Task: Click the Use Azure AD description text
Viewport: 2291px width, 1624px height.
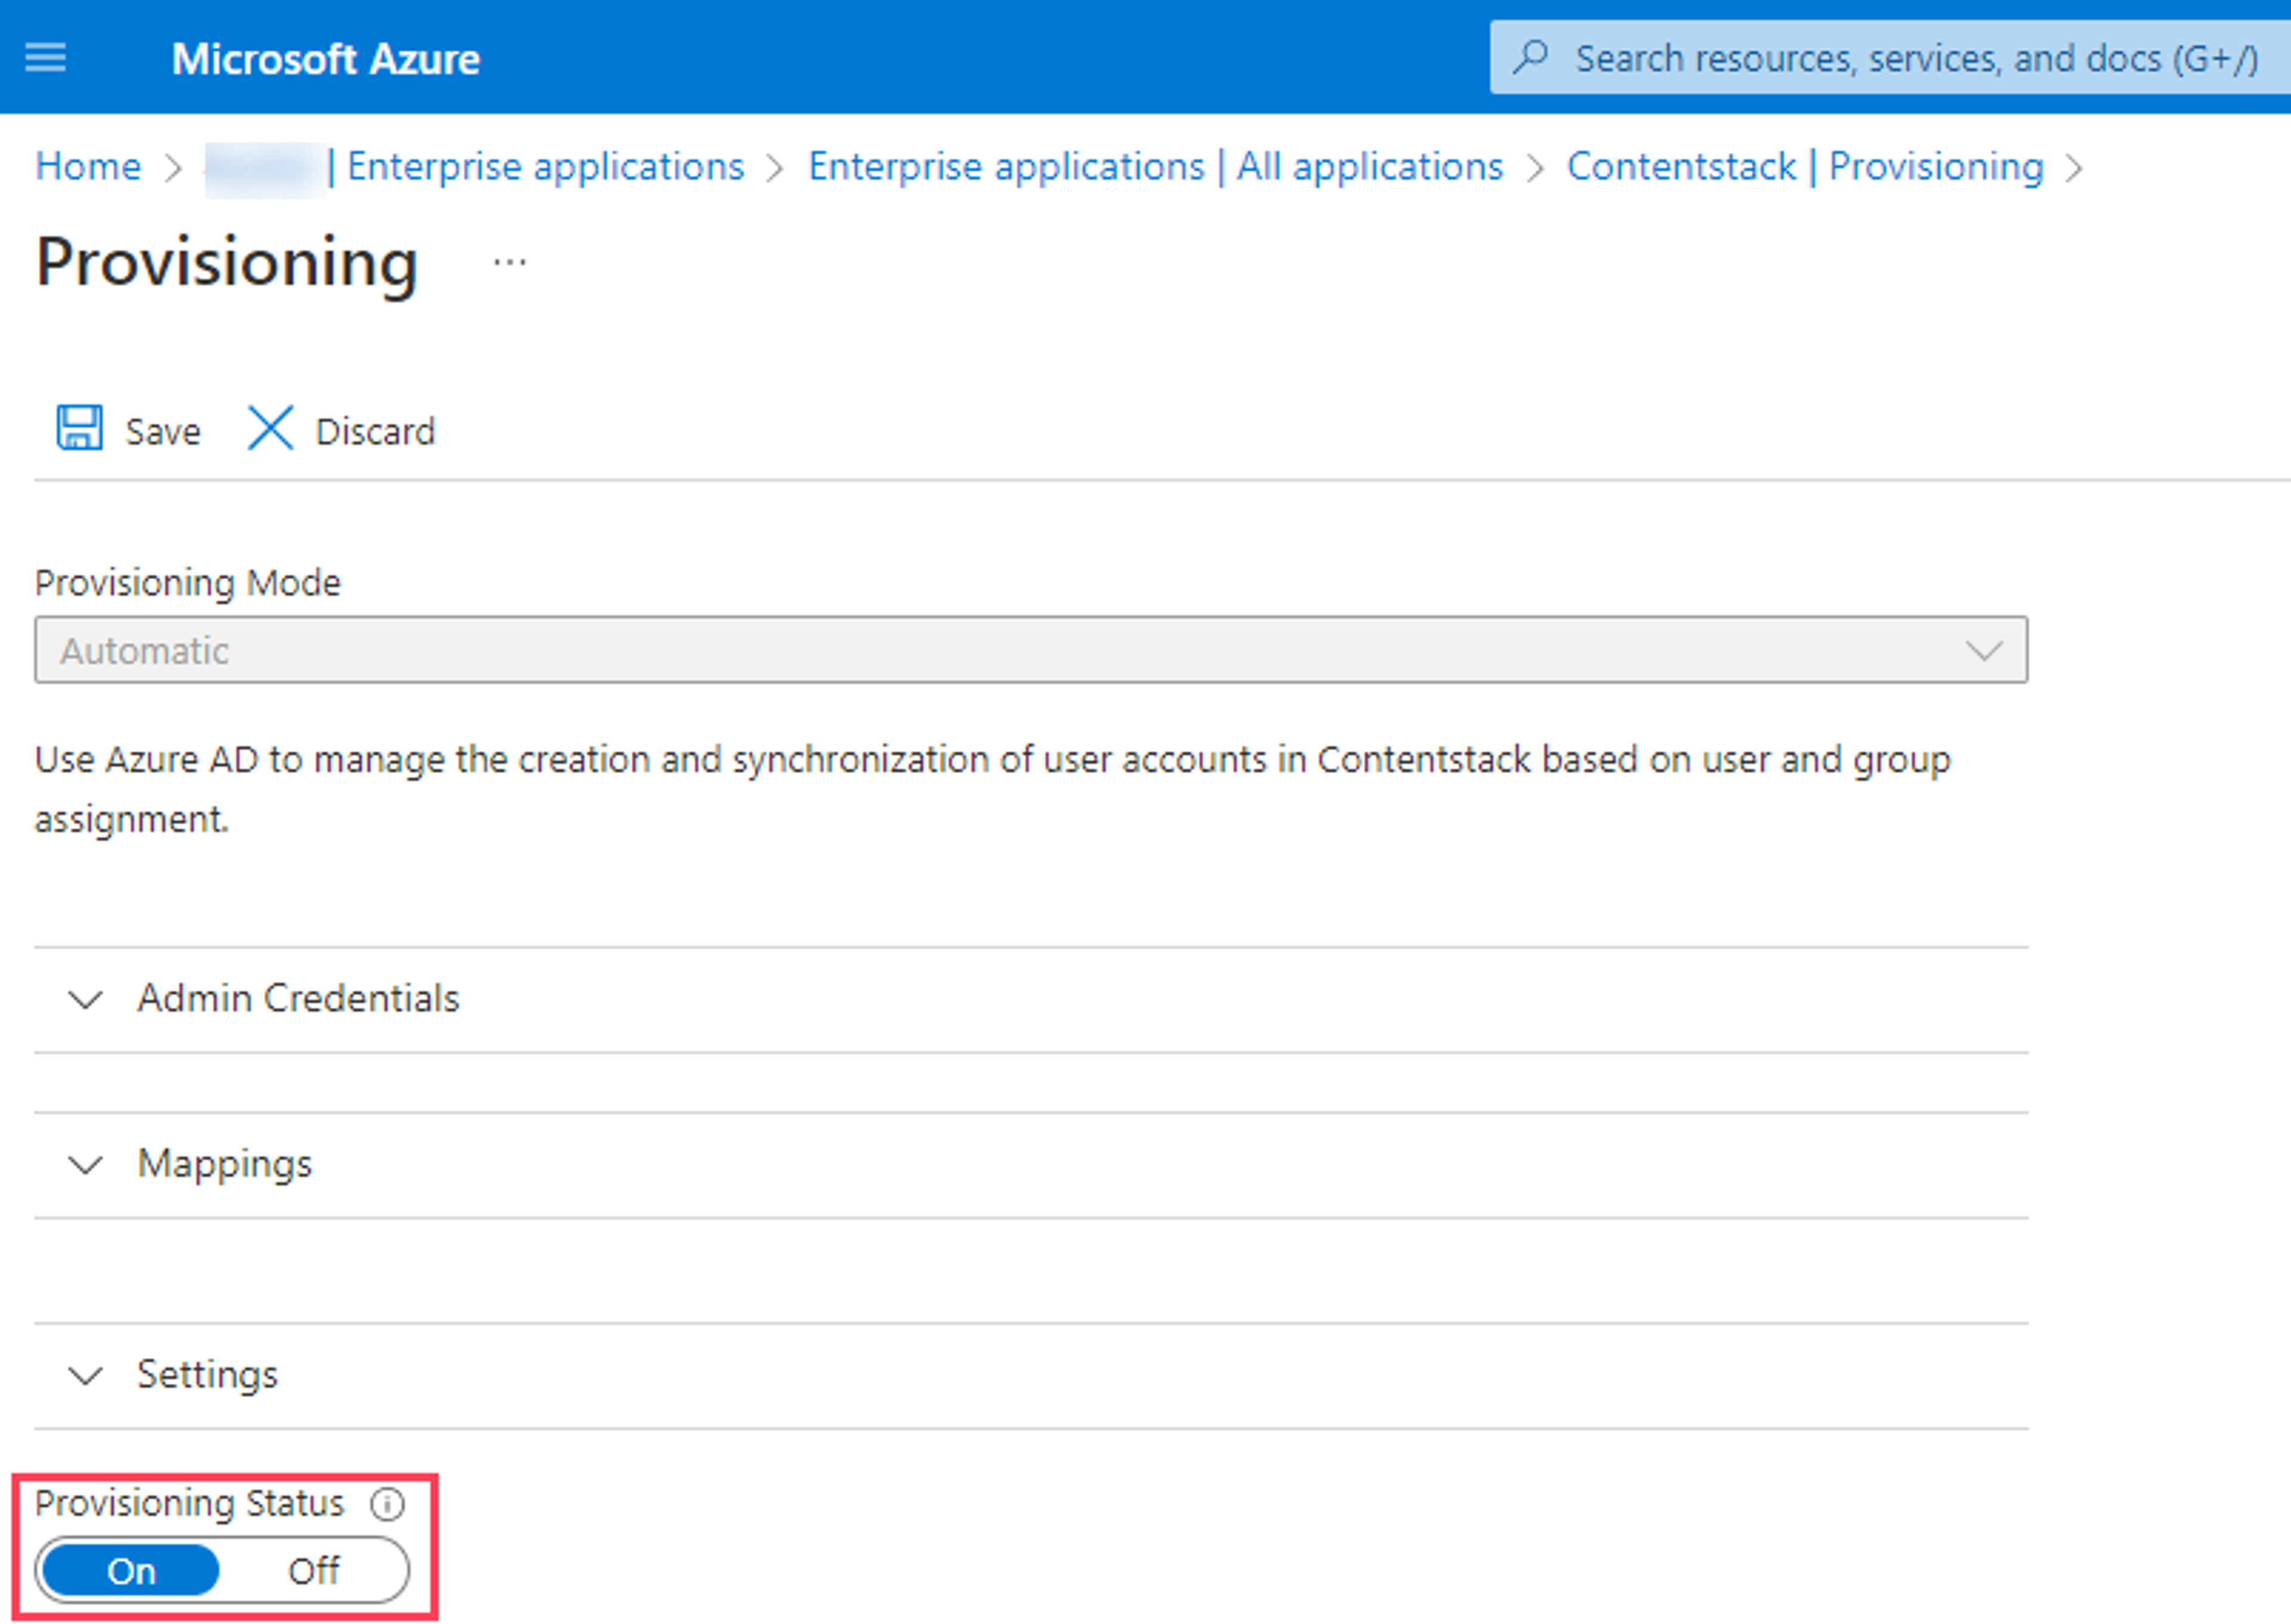Action: (x=993, y=789)
